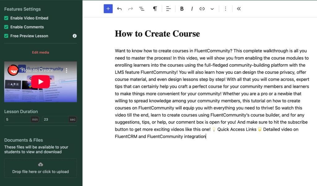Click the 'Quick Access Links' text

[x=237, y=129]
